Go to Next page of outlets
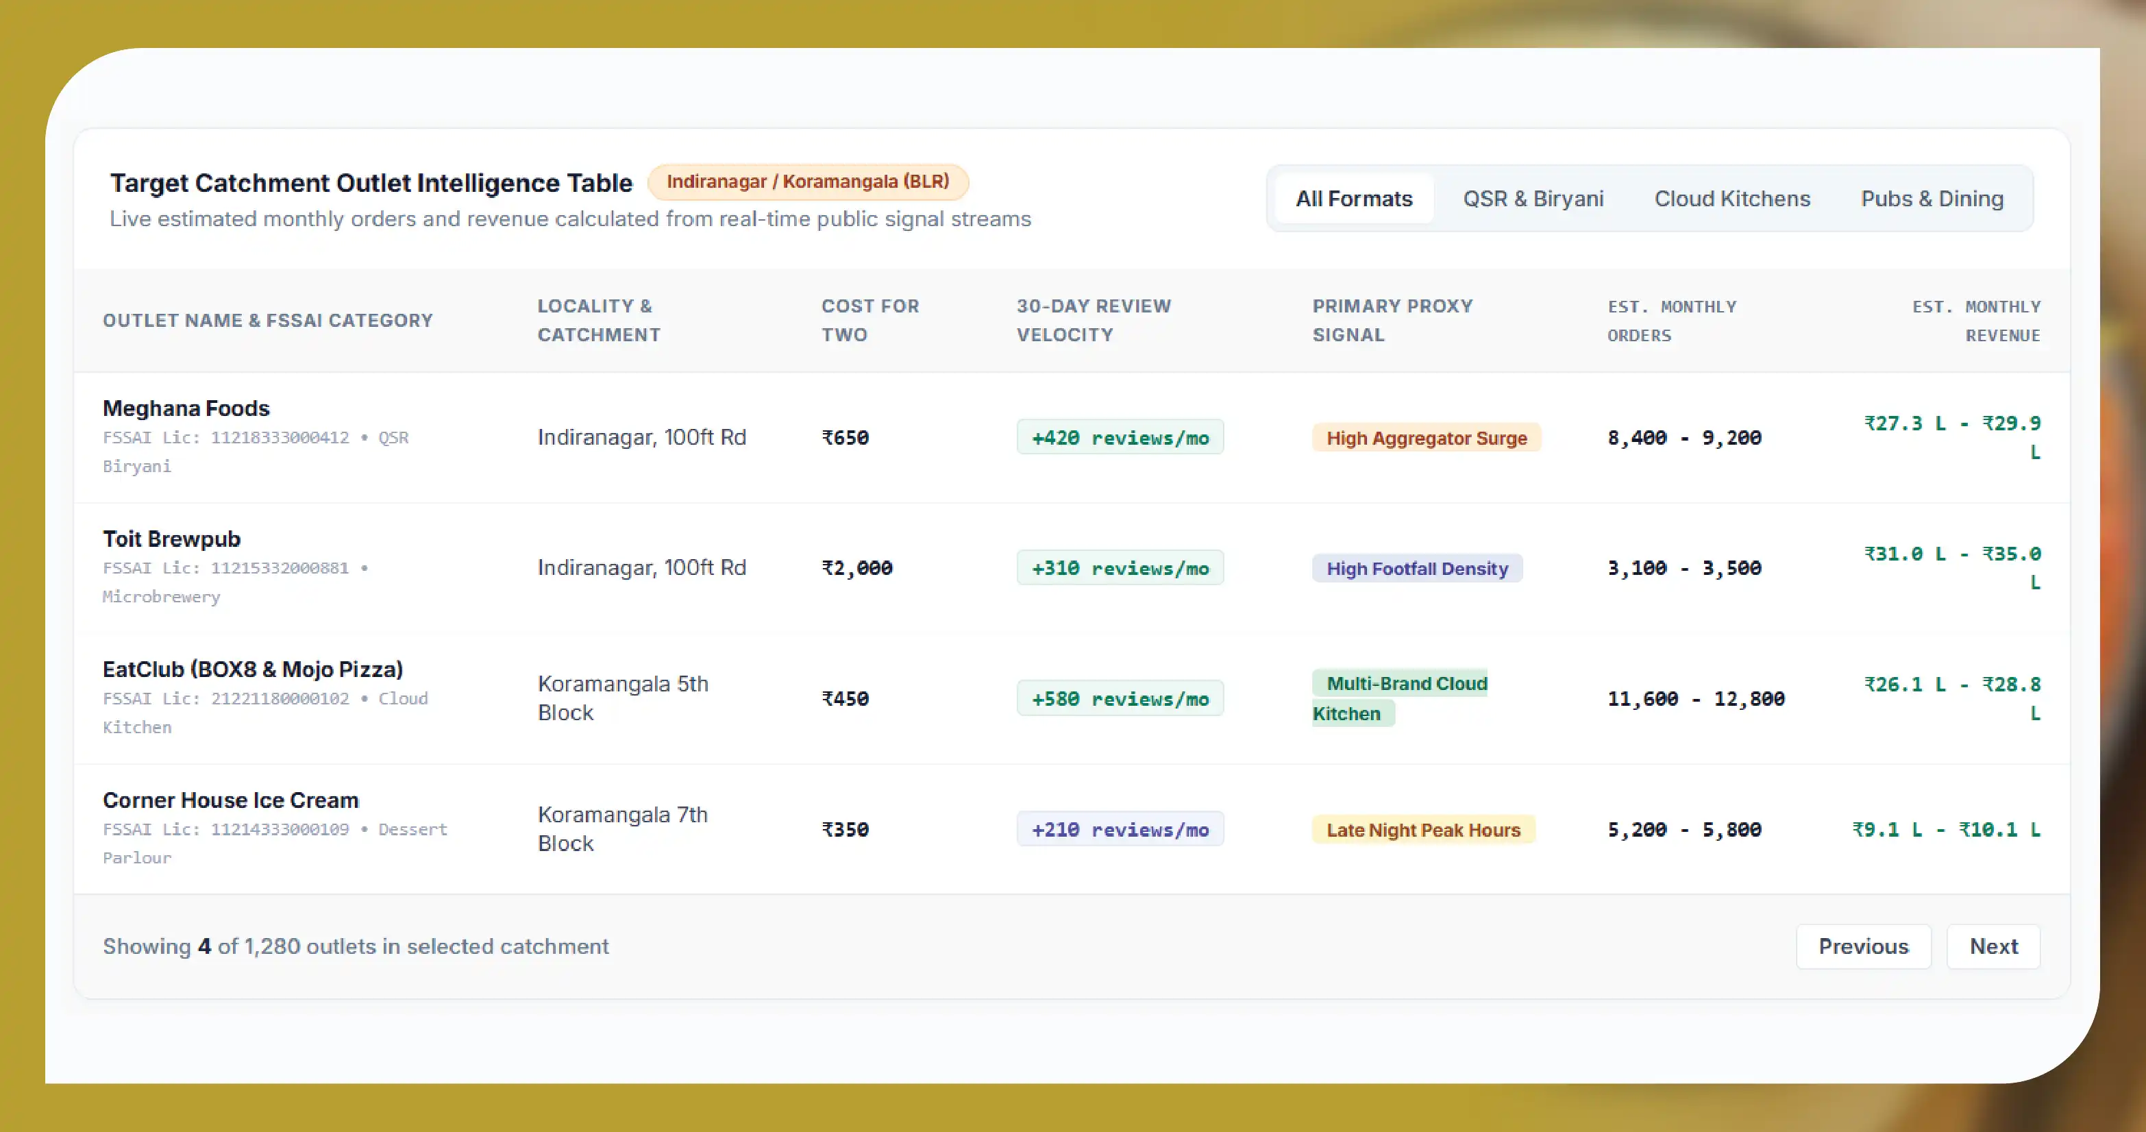This screenshot has width=2146, height=1132. [x=1993, y=946]
